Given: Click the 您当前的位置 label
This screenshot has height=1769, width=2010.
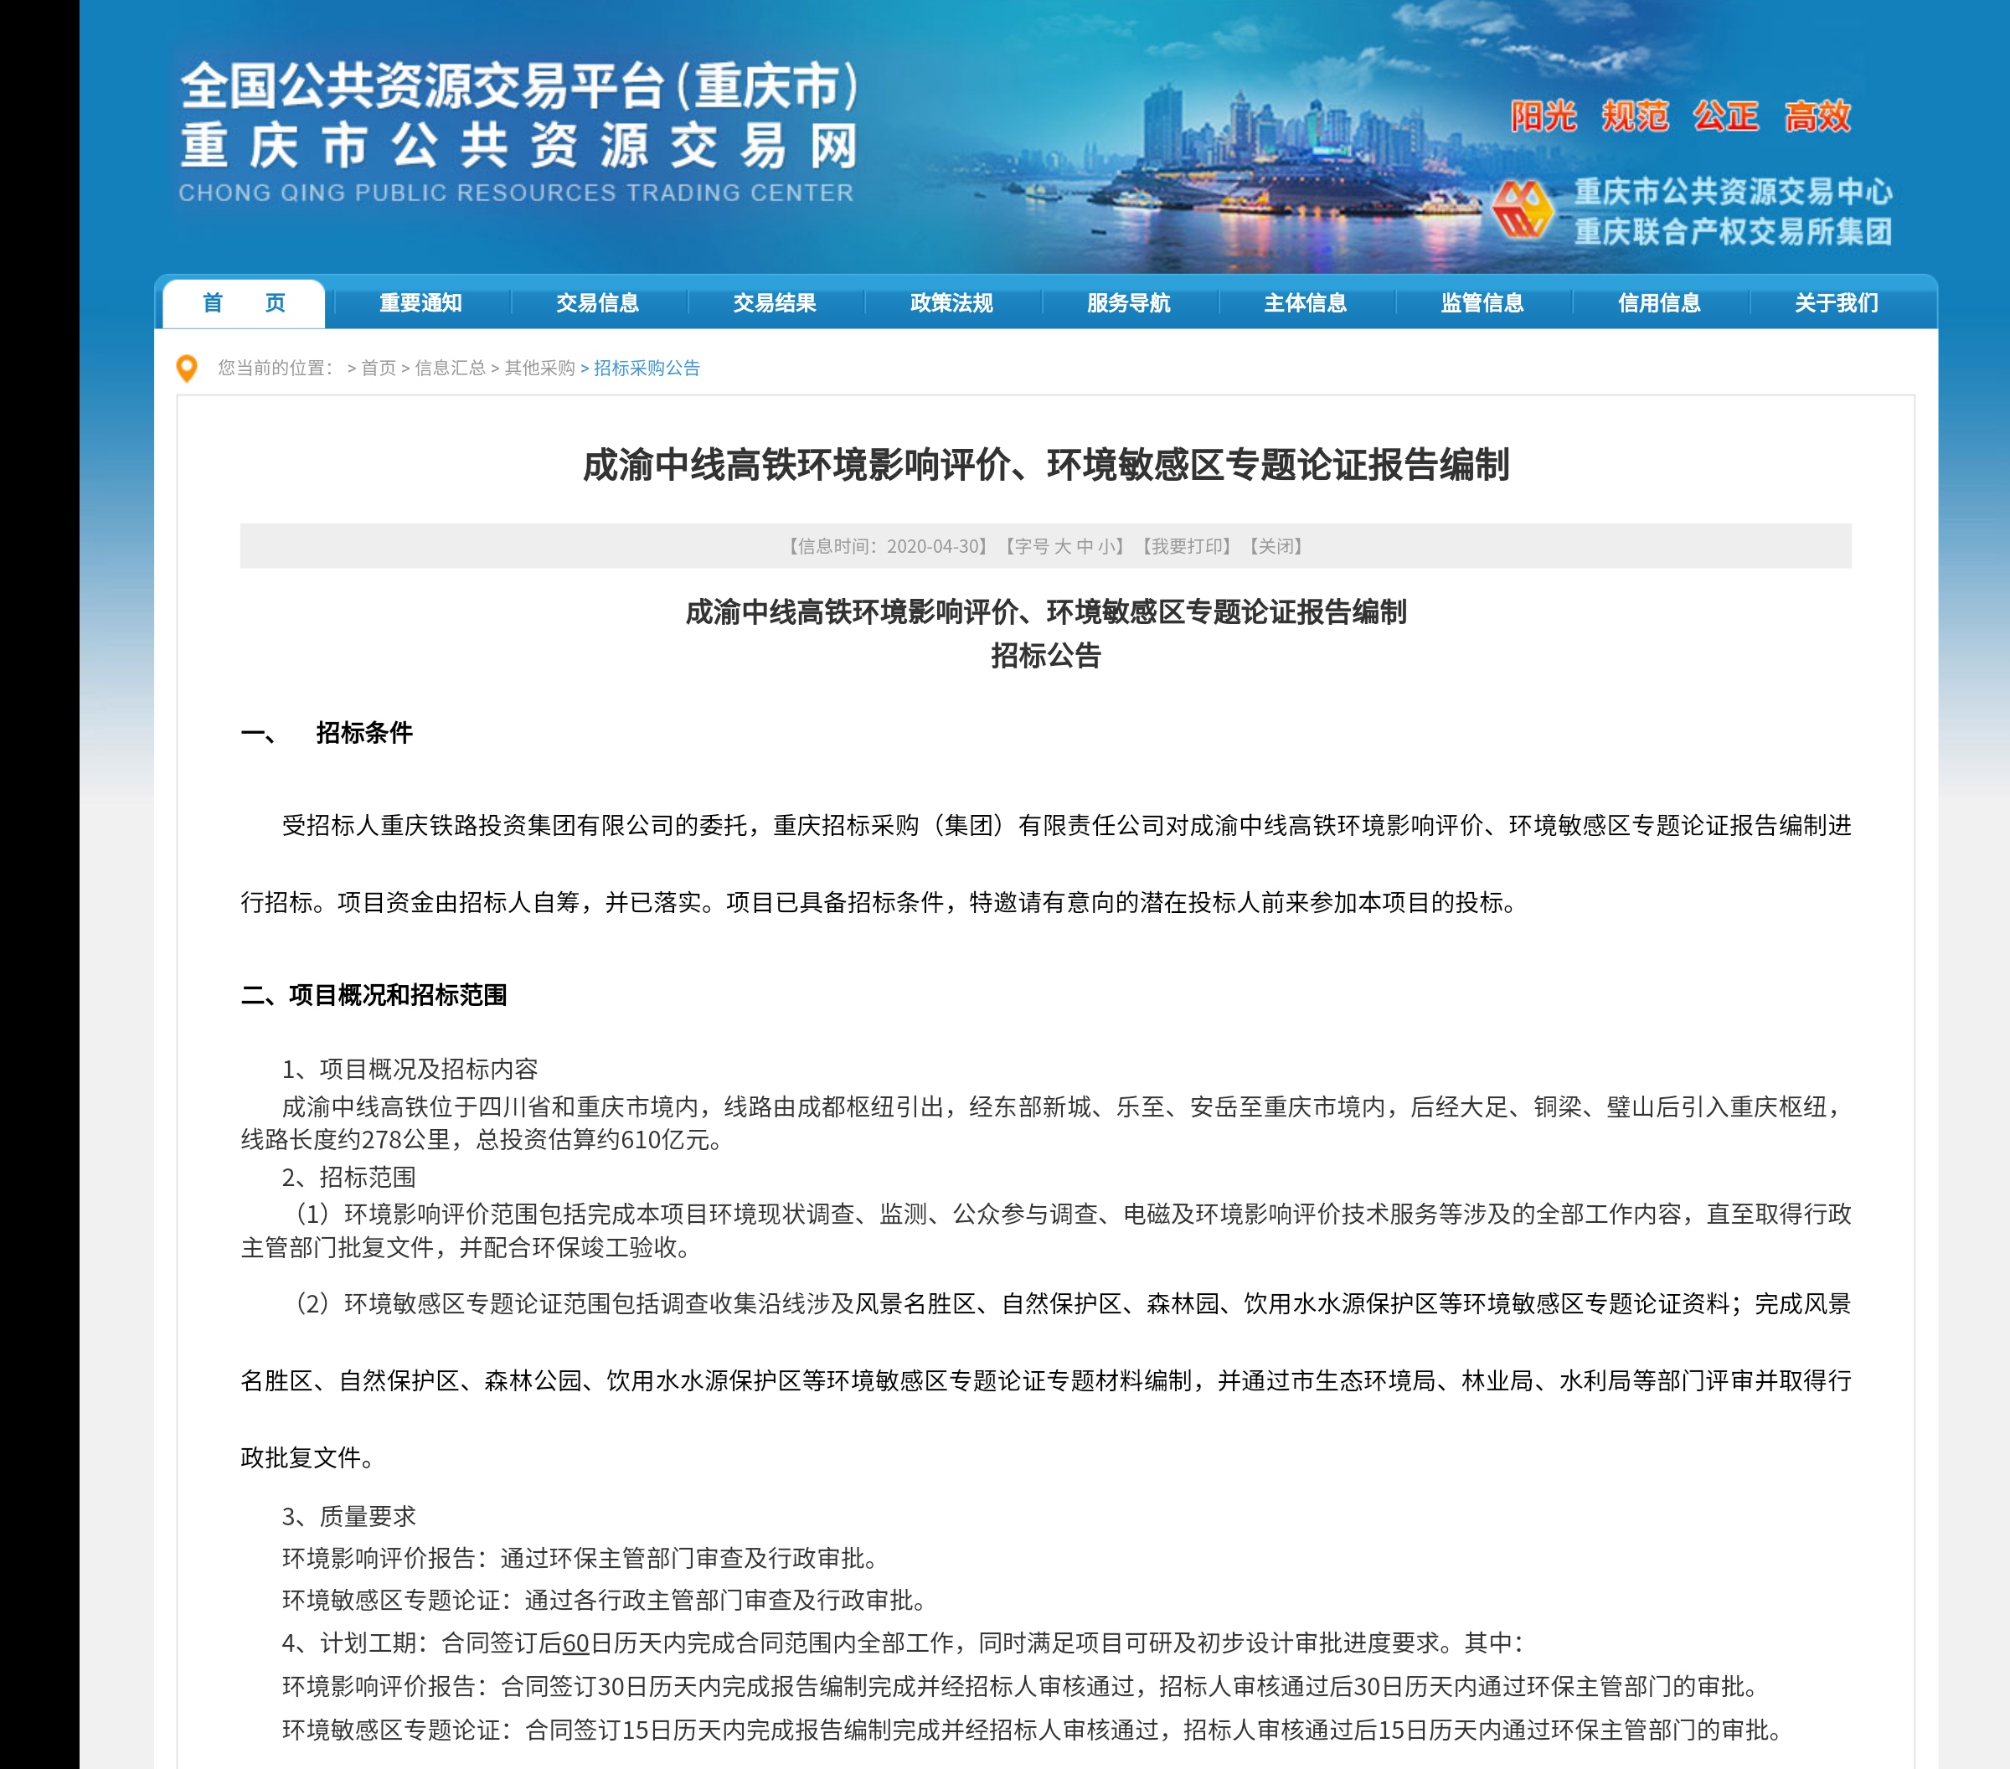Looking at the screenshot, I should coord(276,368).
